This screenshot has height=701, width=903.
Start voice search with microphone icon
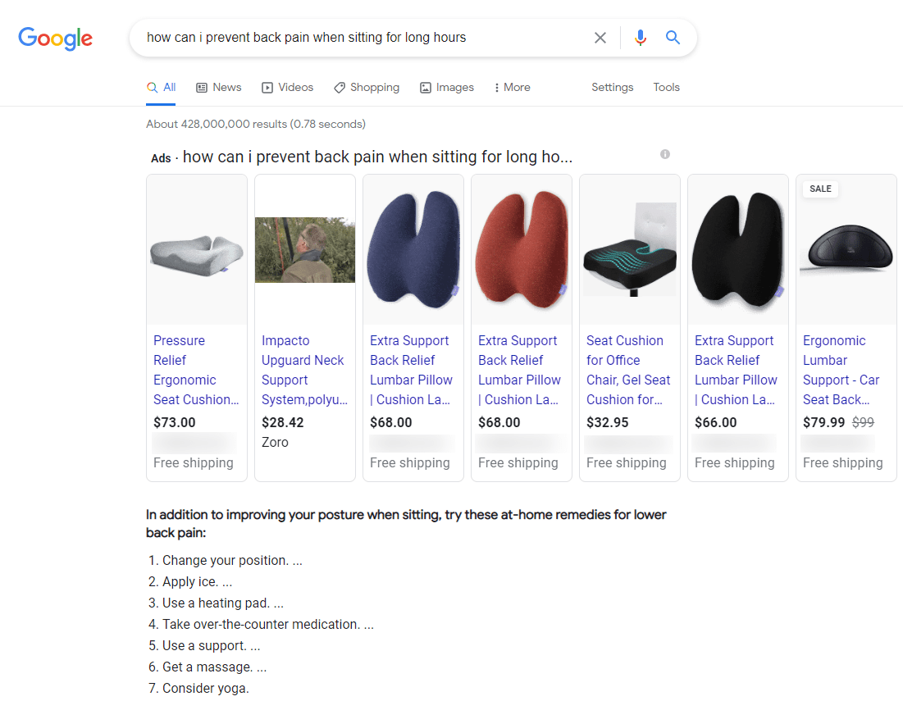pyautogui.click(x=641, y=38)
